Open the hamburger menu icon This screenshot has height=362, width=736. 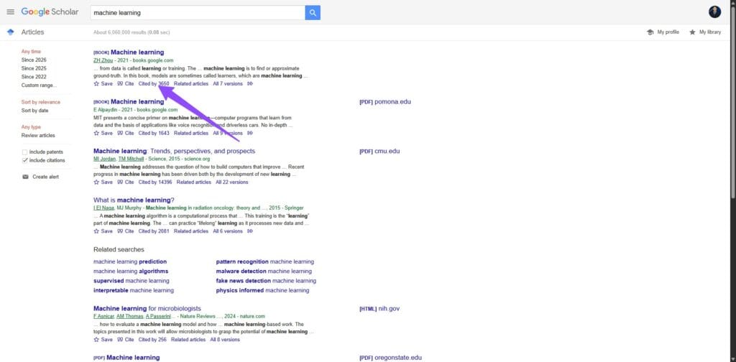tap(10, 11)
